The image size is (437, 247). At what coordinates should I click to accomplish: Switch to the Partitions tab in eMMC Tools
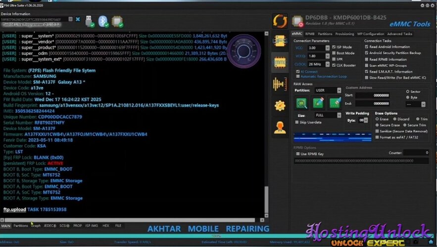pyautogui.click(x=325, y=34)
